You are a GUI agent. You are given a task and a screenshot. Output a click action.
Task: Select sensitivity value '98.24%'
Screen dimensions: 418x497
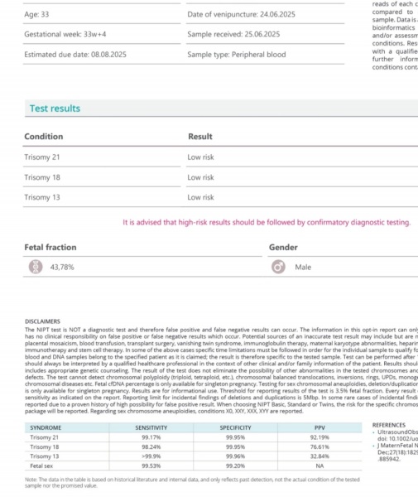coord(151,447)
